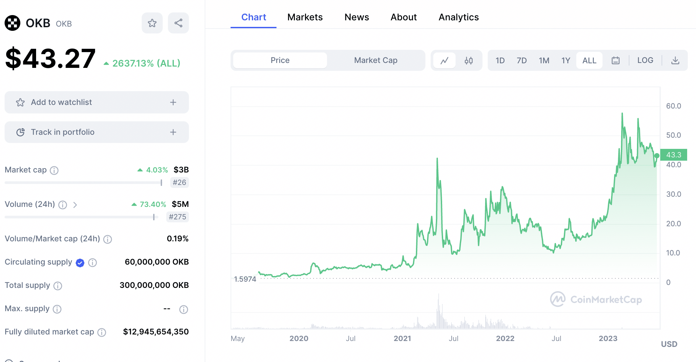696x362 pixels.
Task: Expand Volume (24h) chevron arrow
Action: [75, 205]
